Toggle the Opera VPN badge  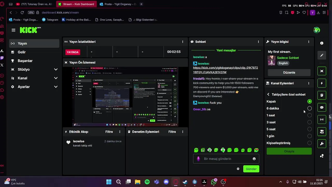pos(31,12)
